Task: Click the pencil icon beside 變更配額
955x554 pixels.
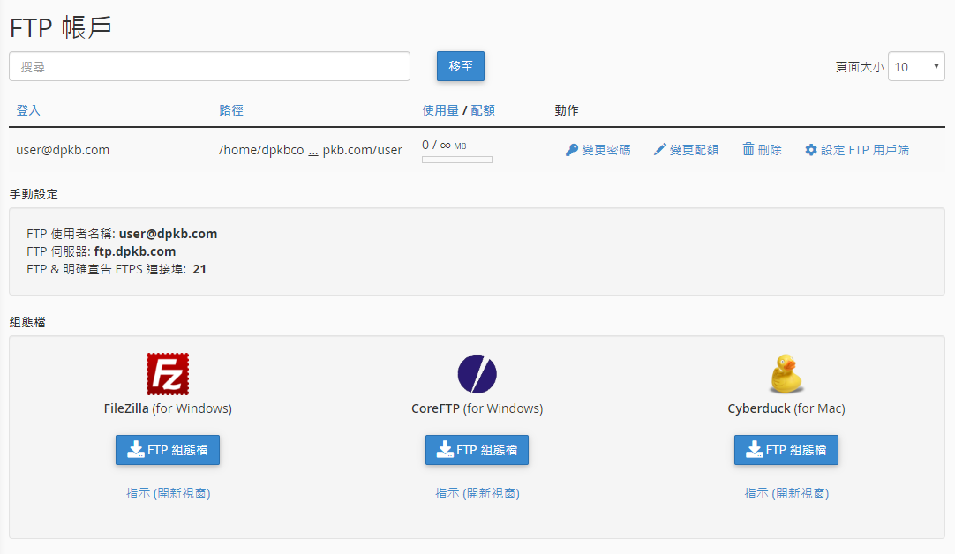Action: [659, 149]
